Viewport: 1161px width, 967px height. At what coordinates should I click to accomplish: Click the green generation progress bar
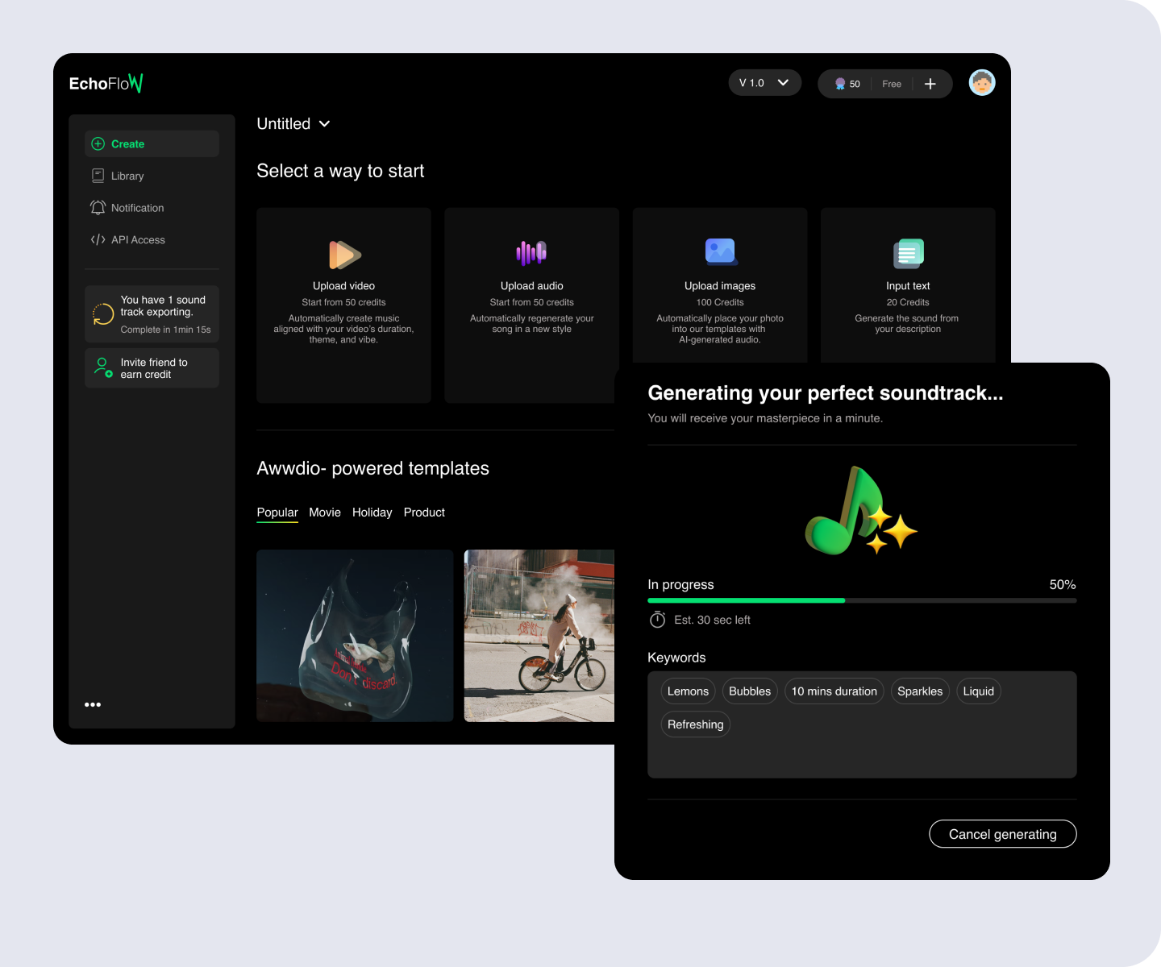click(746, 600)
